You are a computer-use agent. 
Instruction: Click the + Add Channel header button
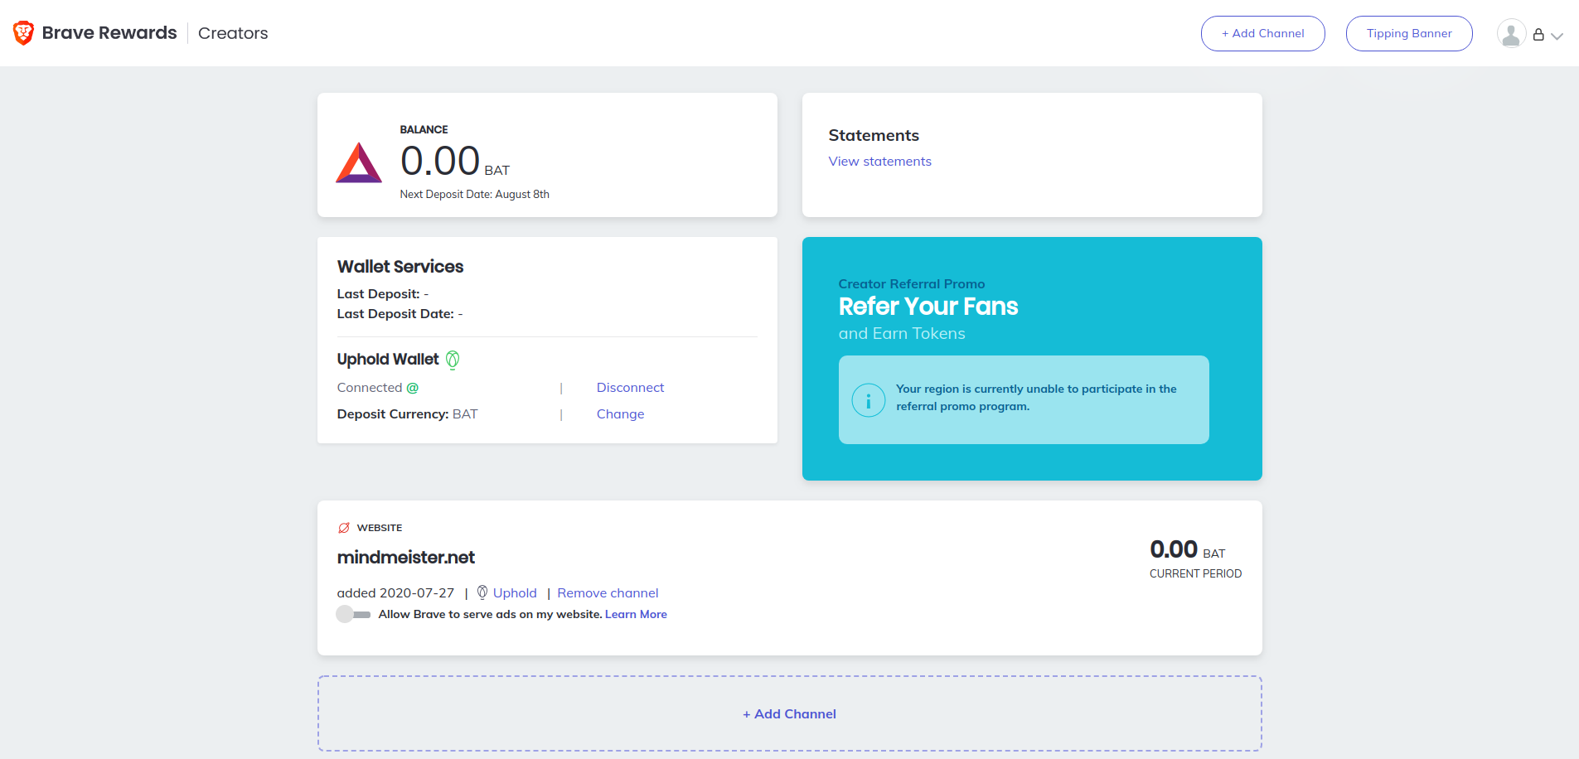[x=1262, y=33]
